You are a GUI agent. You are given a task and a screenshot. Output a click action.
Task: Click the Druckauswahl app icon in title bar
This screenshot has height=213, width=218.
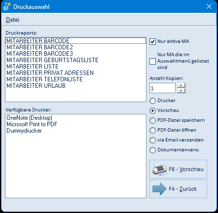tap(6, 6)
